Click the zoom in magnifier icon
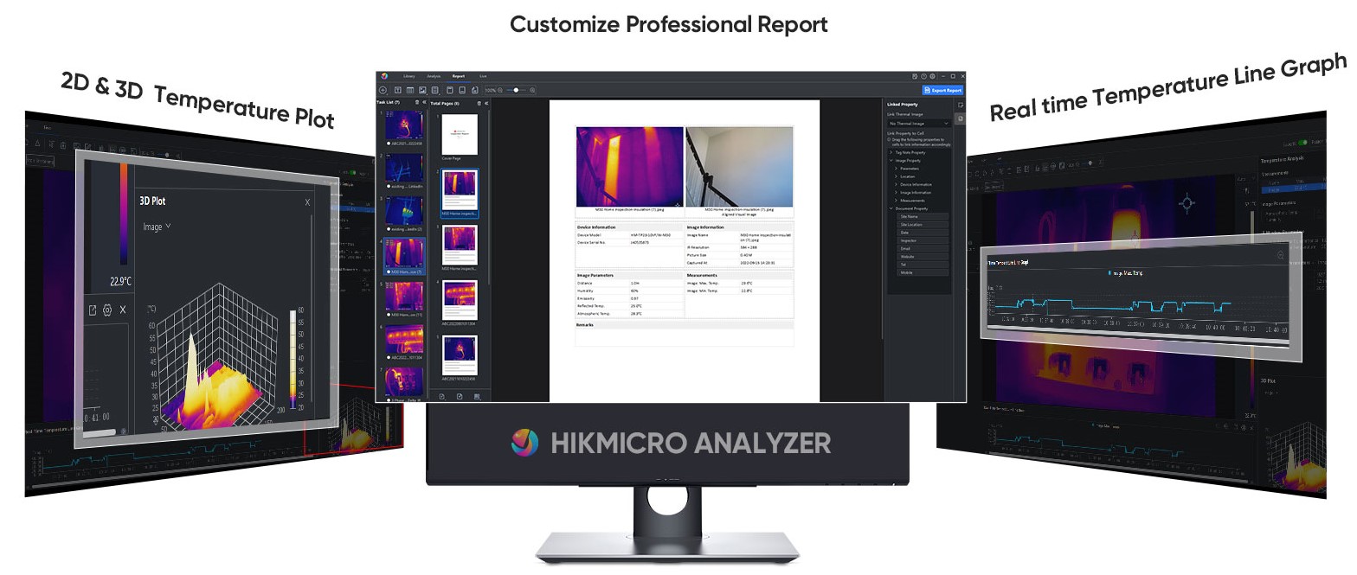This screenshot has width=1357, height=575. coord(532,90)
